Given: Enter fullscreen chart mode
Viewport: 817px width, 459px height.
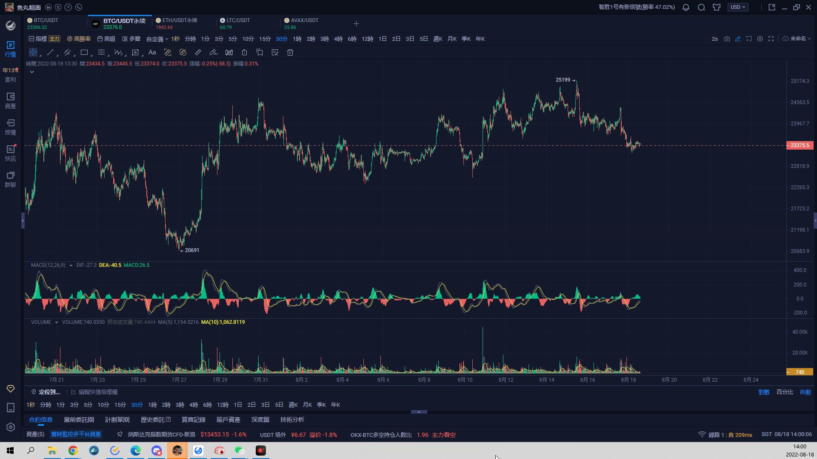Looking at the screenshot, I should (771, 39).
